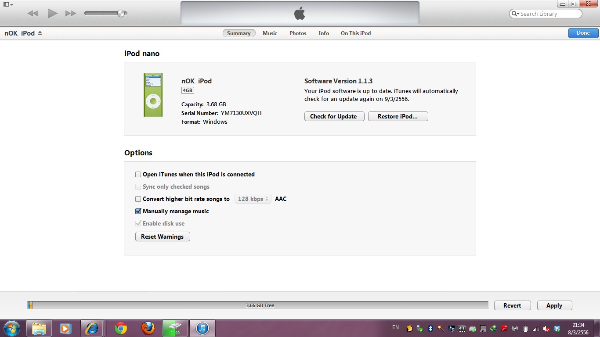
Task: Click the Software Version 1.1.3 heading
Action: coord(338,81)
